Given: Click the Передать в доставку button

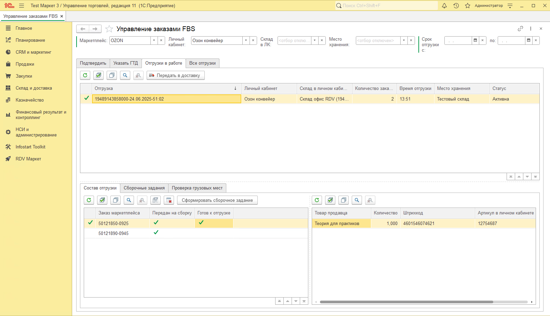Looking at the screenshot, I should [175, 75].
